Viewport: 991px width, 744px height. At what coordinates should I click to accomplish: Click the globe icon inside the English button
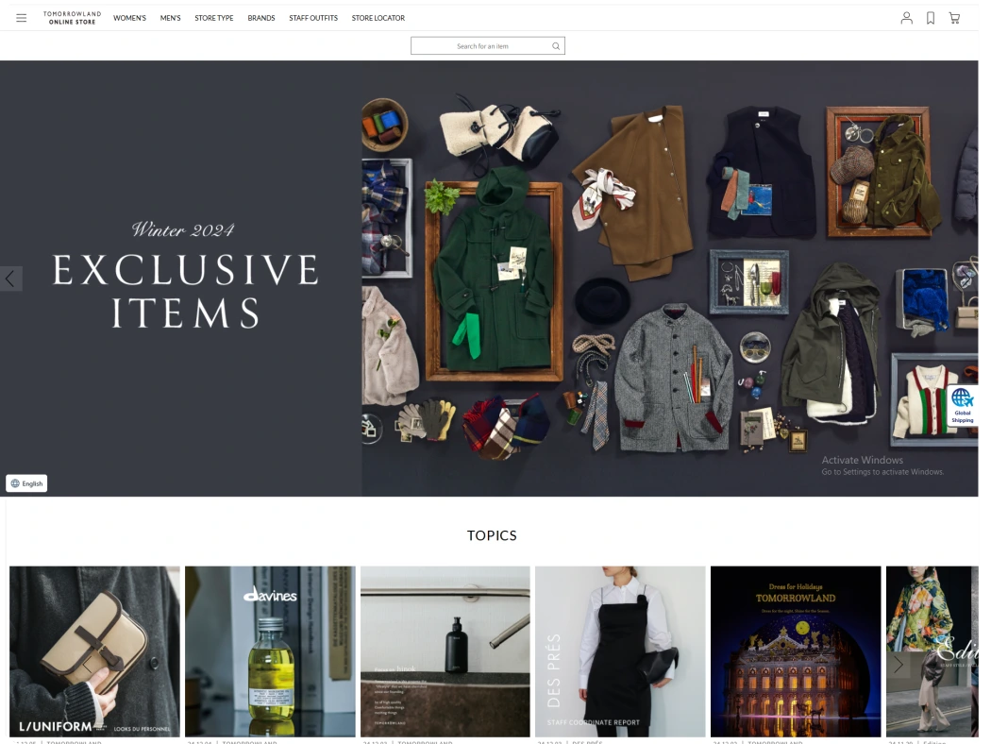[14, 482]
